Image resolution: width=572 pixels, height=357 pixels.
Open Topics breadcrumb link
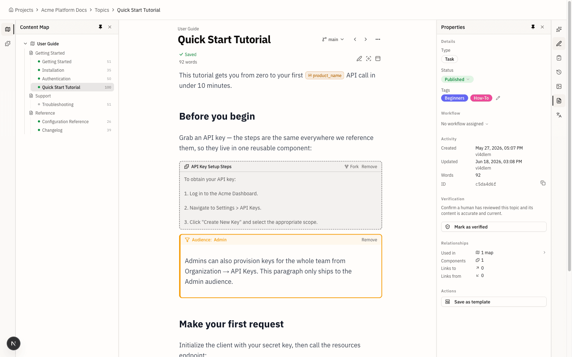102,10
